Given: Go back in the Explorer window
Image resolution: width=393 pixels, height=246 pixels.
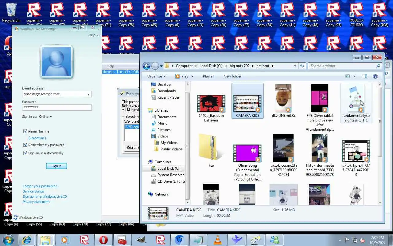Looking at the screenshot, I should (x=146, y=66).
